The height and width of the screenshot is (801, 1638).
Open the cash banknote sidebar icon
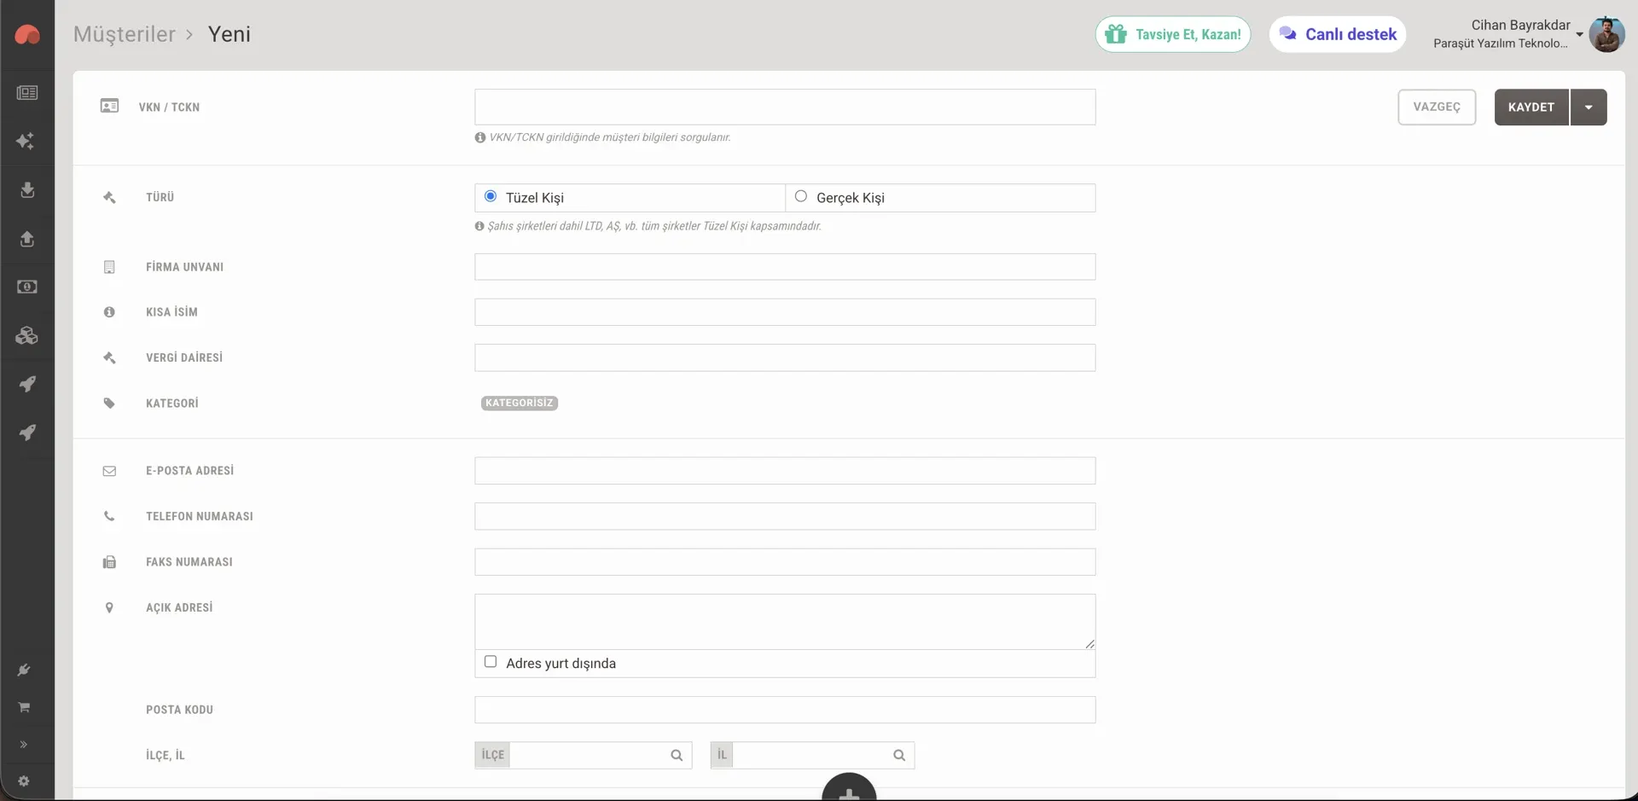click(x=27, y=287)
